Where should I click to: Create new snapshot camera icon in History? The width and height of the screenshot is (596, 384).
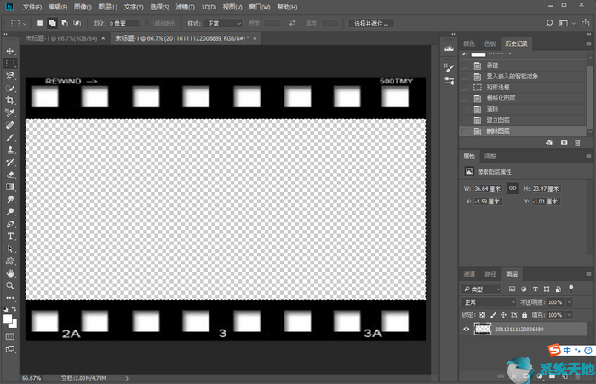(564, 142)
